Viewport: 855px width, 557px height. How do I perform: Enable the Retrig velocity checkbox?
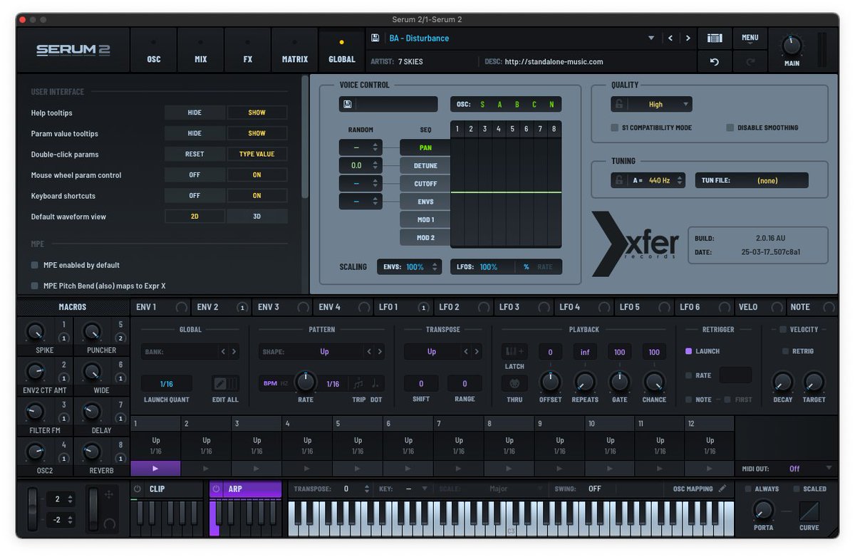pyautogui.click(x=786, y=351)
